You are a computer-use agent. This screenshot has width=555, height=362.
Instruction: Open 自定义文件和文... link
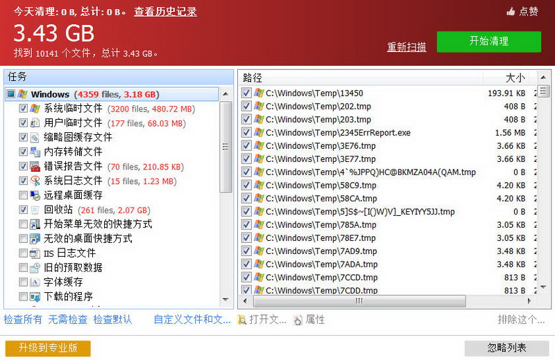point(192,320)
